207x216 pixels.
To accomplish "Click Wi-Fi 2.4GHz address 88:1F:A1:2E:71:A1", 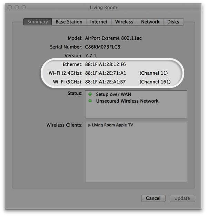I will click(106, 73).
